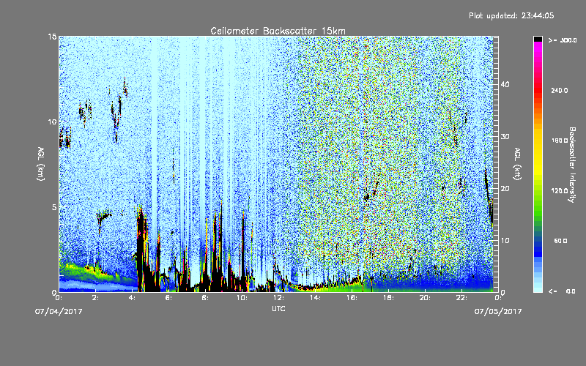Click the "22:" hour tick label
Image resolution: width=586 pixels, height=366 pixels.
(x=461, y=298)
